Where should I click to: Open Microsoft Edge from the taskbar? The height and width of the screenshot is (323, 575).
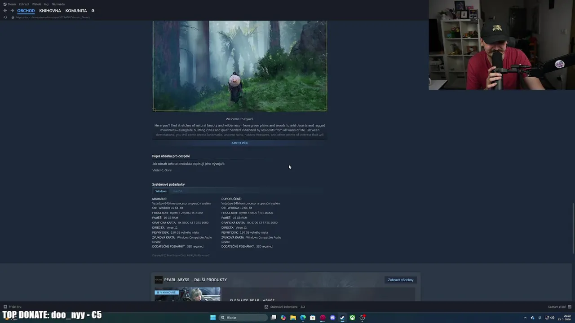303,318
